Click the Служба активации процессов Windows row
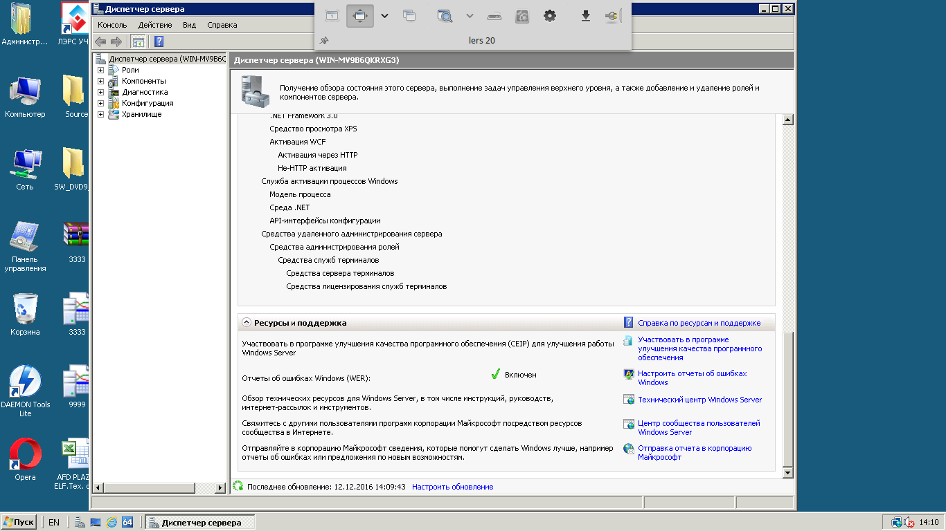The width and height of the screenshot is (946, 531). [x=330, y=181]
